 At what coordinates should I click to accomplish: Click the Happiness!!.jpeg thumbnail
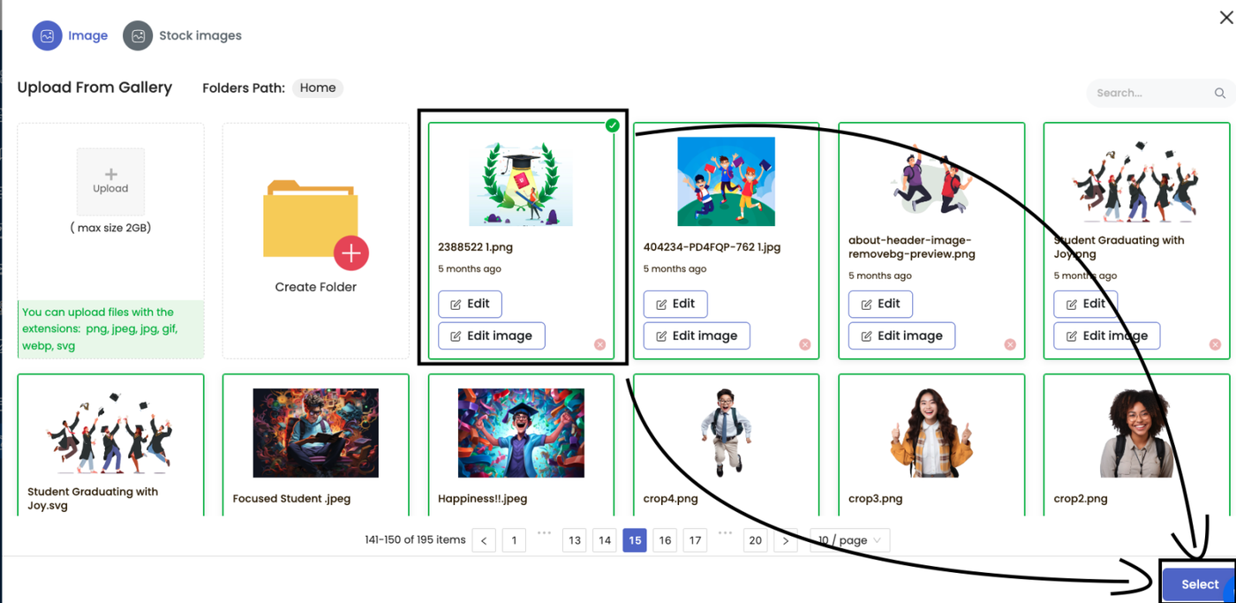[x=521, y=433]
